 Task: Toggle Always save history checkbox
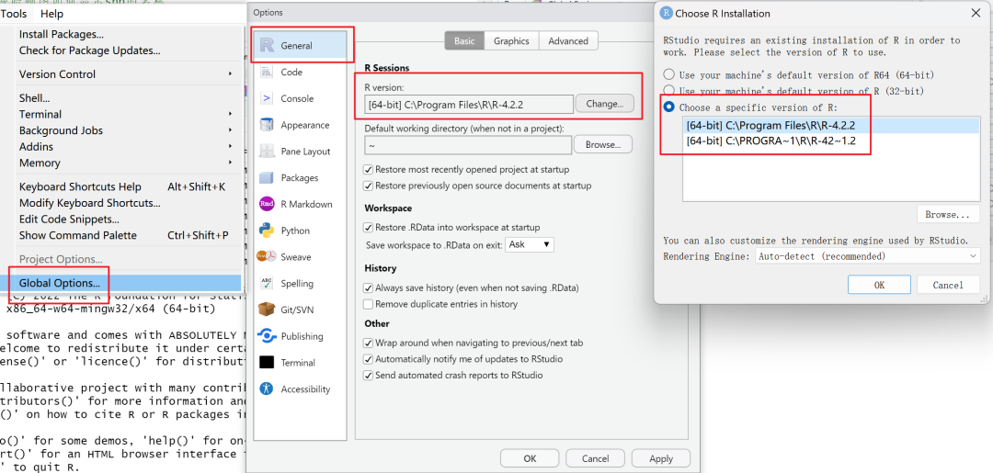tap(368, 287)
